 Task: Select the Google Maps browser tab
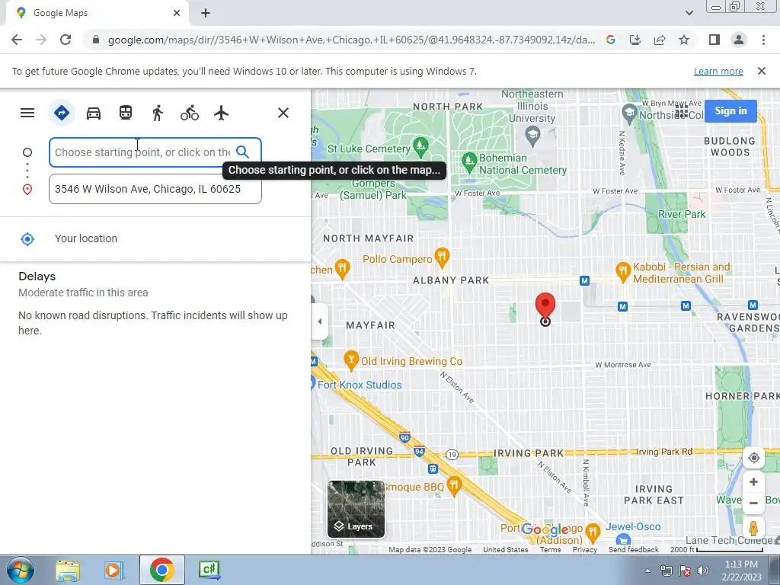pyautogui.click(x=97, y=13)
